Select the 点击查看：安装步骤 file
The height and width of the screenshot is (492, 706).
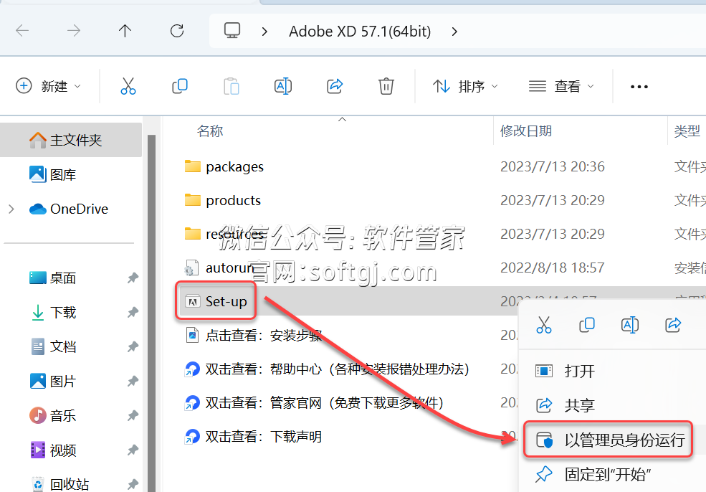(x=254, y=335)
